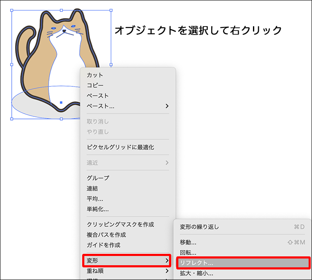Image resolution: width=312 pixels, height=280 pixels.
Task: Open the 単純化... dialog
Action: tap(97, 209)
